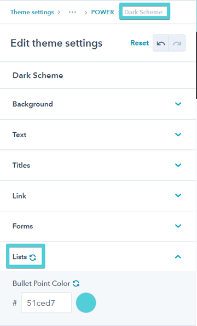The image size is (197, 326).
Task: Click the Lists section label
Action: click(x=20, y=257)
